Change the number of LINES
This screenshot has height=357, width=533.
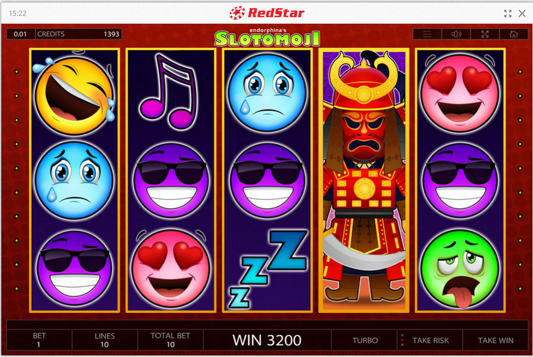(x=104, y=340)
